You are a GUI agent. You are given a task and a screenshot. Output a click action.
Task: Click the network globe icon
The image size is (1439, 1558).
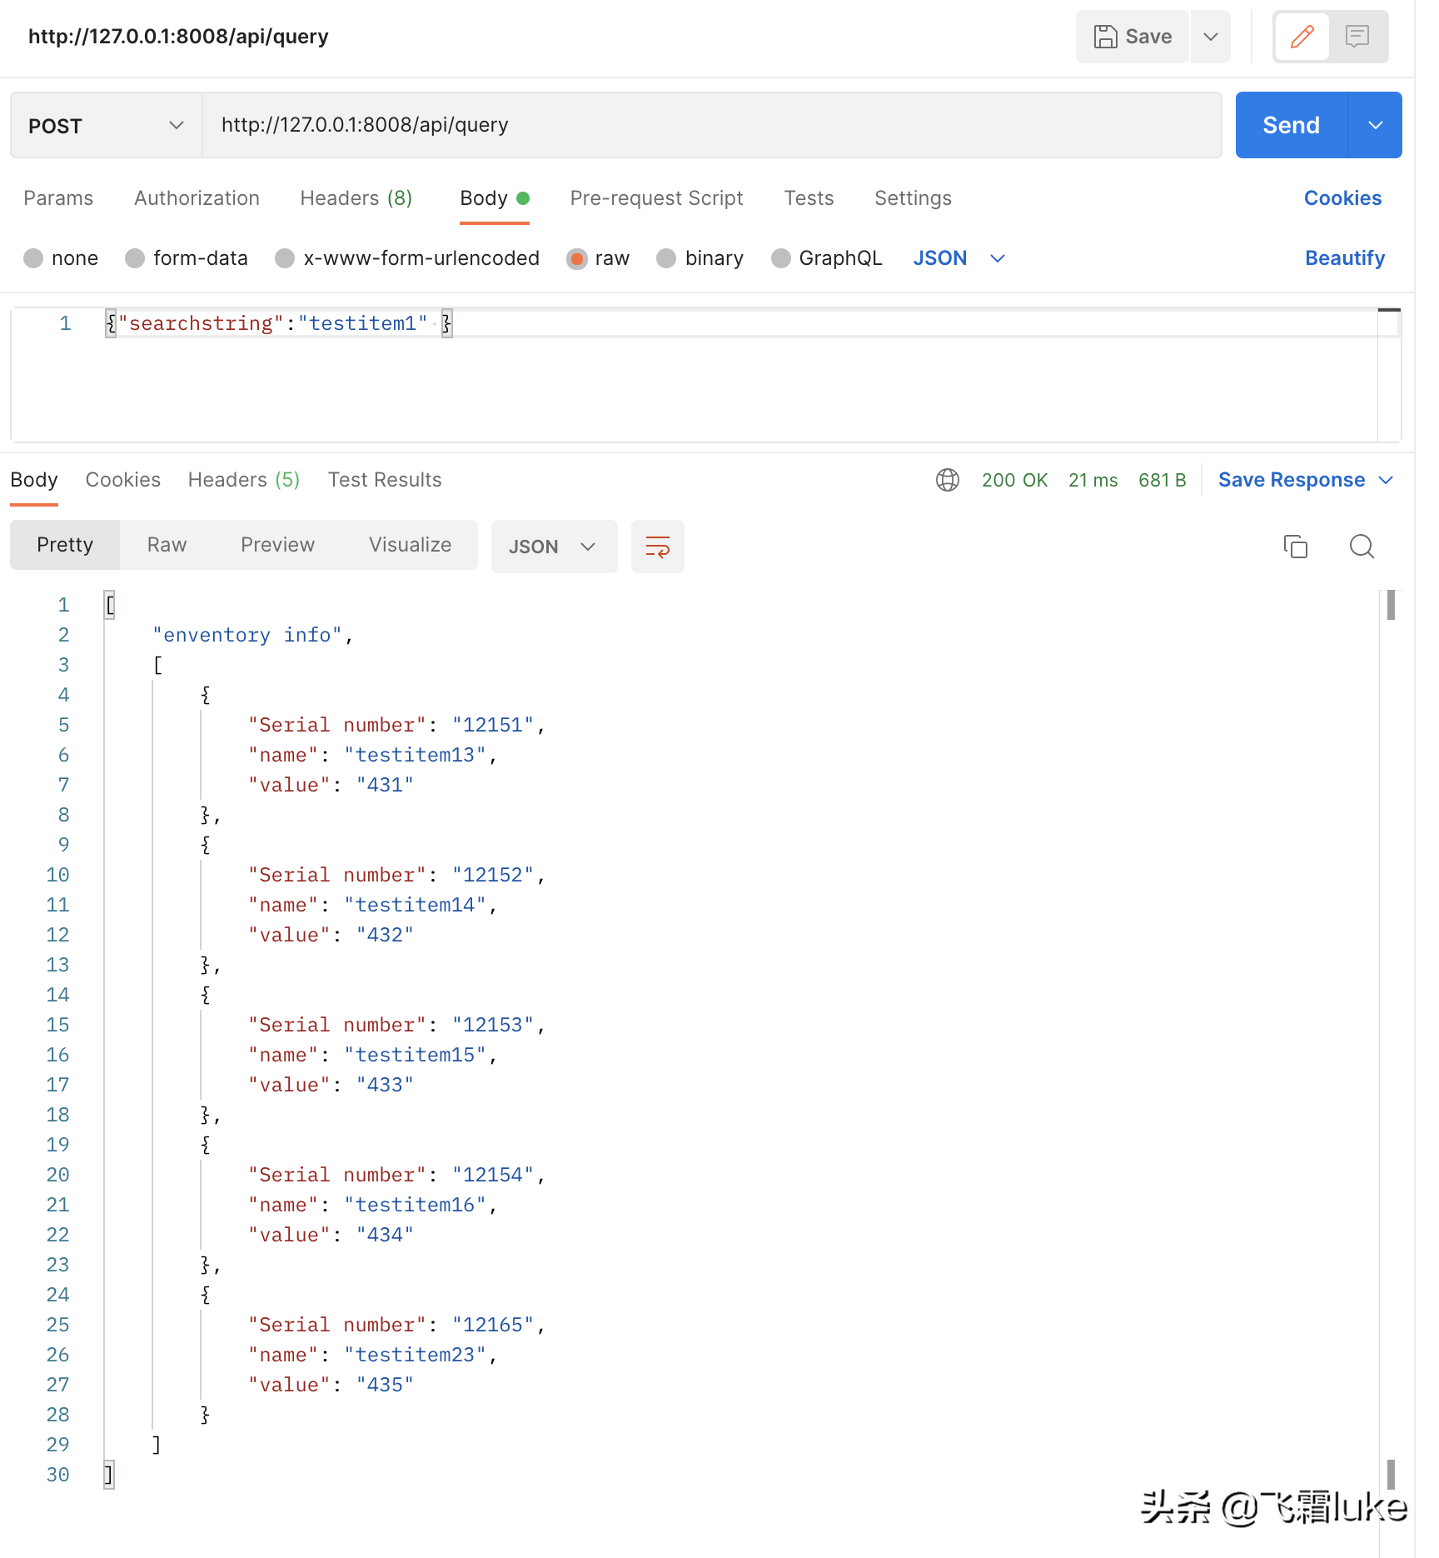(x=947, y=480)
